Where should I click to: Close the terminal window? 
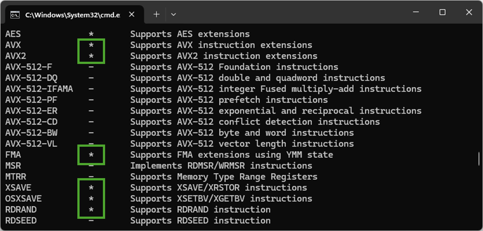[x=469, y=12]
